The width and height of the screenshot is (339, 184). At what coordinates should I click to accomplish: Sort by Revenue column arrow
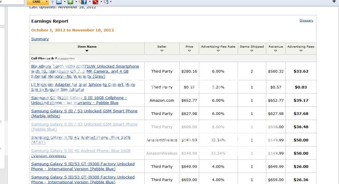point(276,51)
